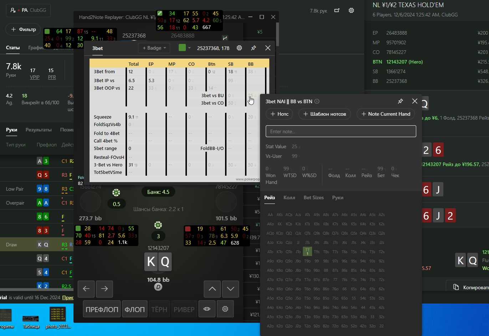489x336 pixels.
Task: Open replayer settings gear next to eye
Action: [x=225, y=309]
